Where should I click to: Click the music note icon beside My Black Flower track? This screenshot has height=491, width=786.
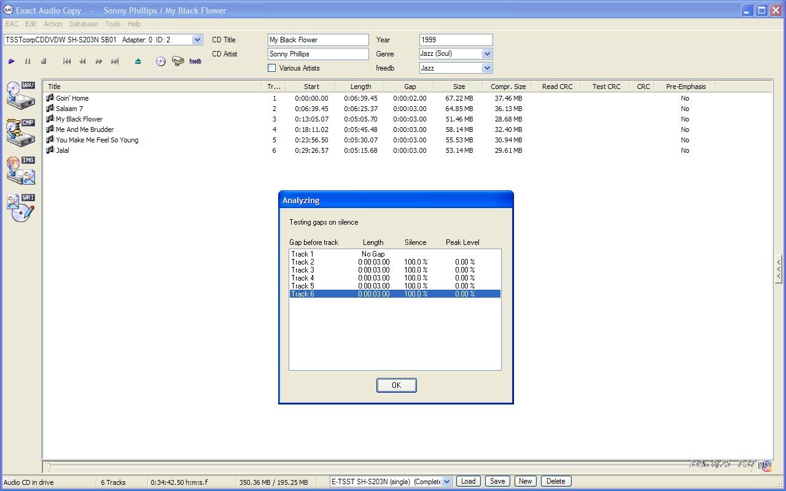pos(50,119)
